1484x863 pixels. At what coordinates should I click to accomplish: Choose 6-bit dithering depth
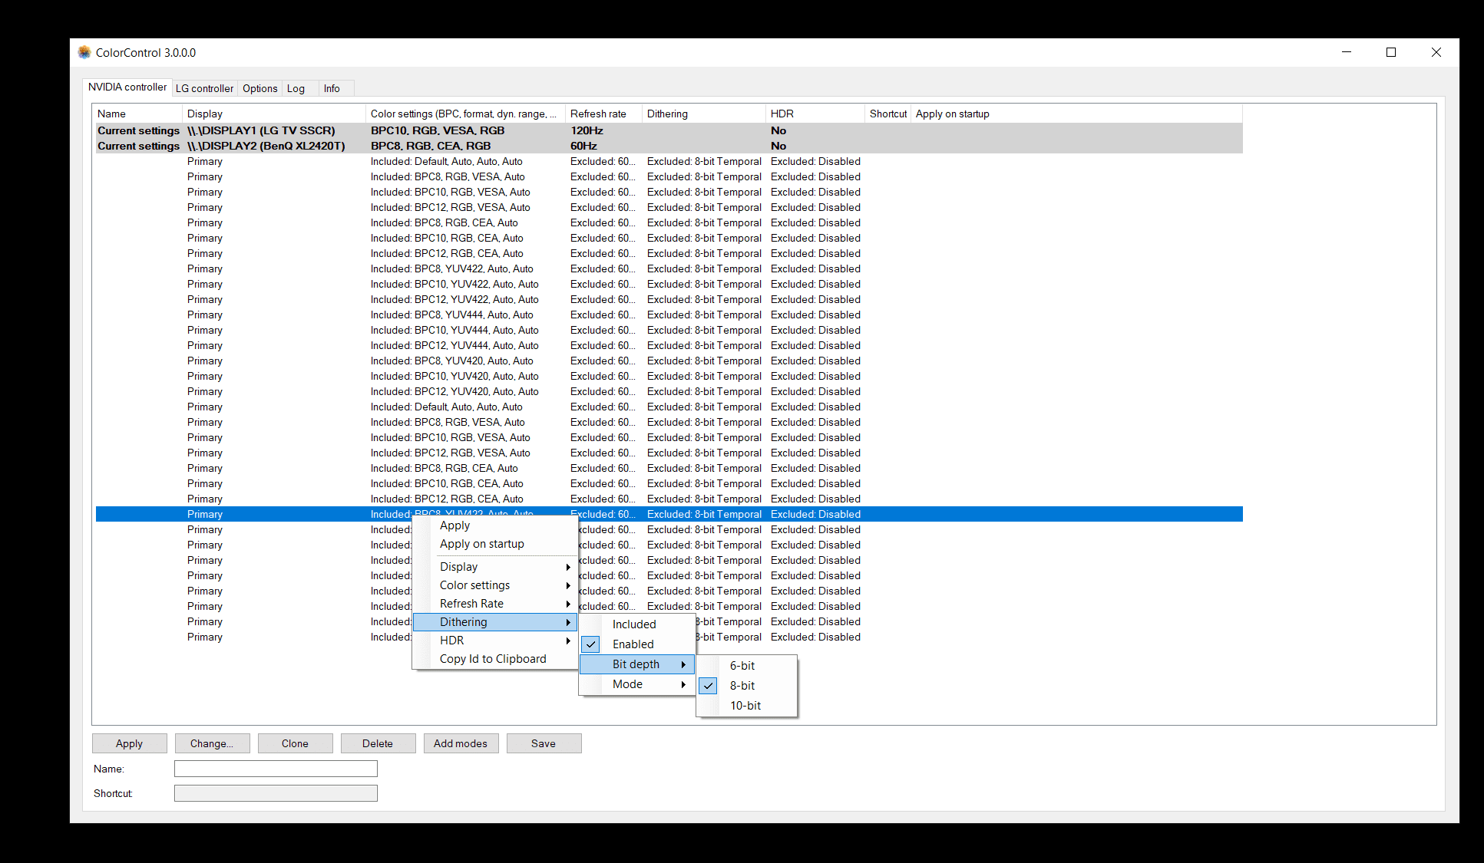742,666
